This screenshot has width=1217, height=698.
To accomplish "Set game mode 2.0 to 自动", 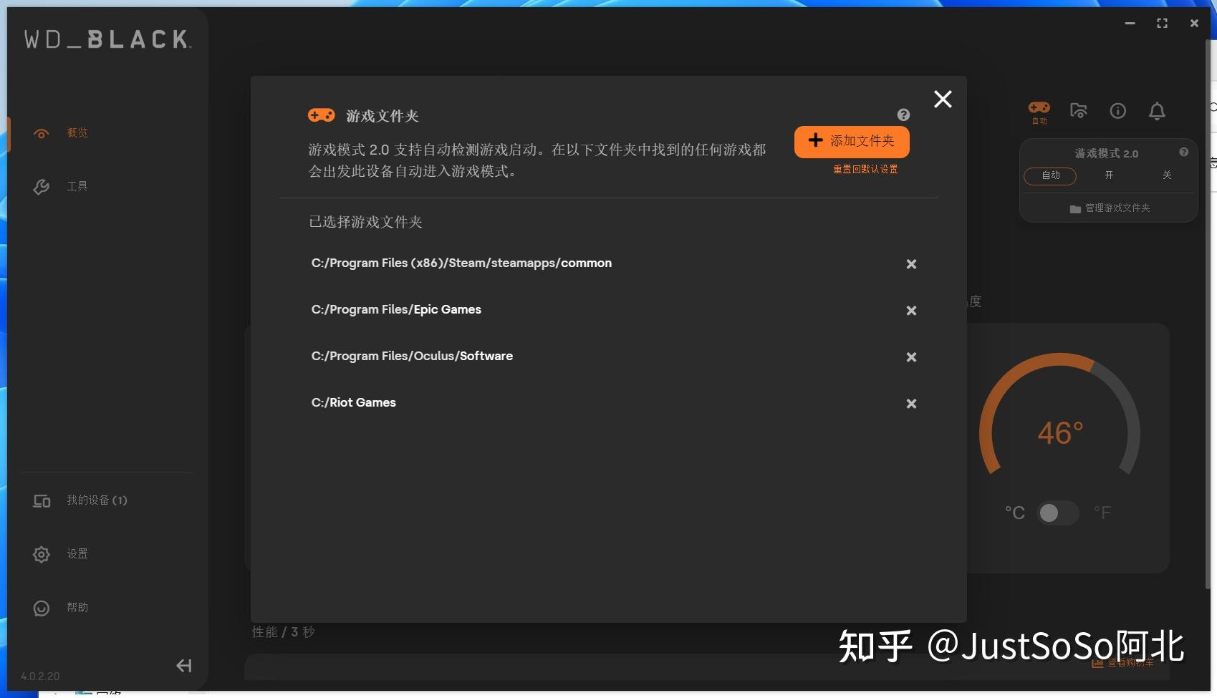I will (x=1050, y=176).
